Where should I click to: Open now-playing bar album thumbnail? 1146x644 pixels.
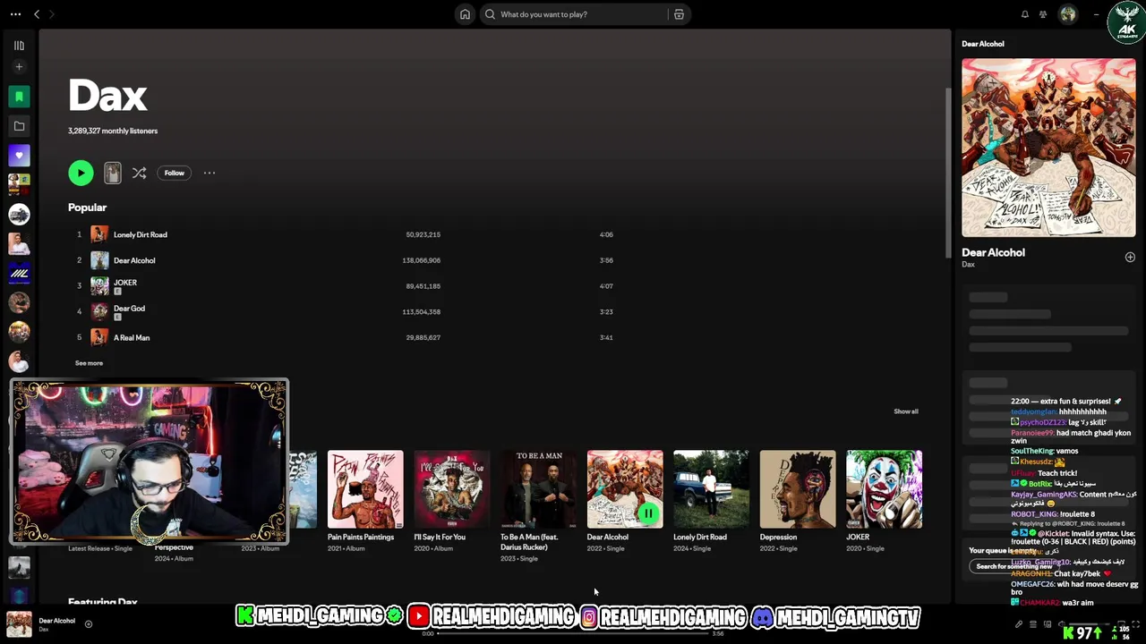[x=19, y=624]
